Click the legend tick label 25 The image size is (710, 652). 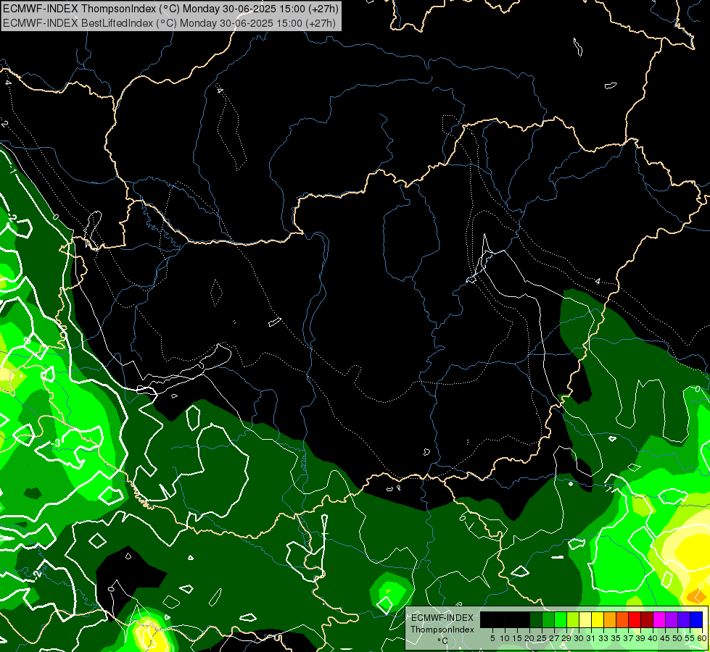tap(542, 638)
